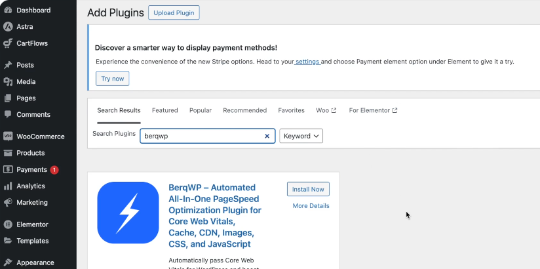Click the Marketing megaphone icon
Viewport: 540px width, 269px height.
pos(8,203)
